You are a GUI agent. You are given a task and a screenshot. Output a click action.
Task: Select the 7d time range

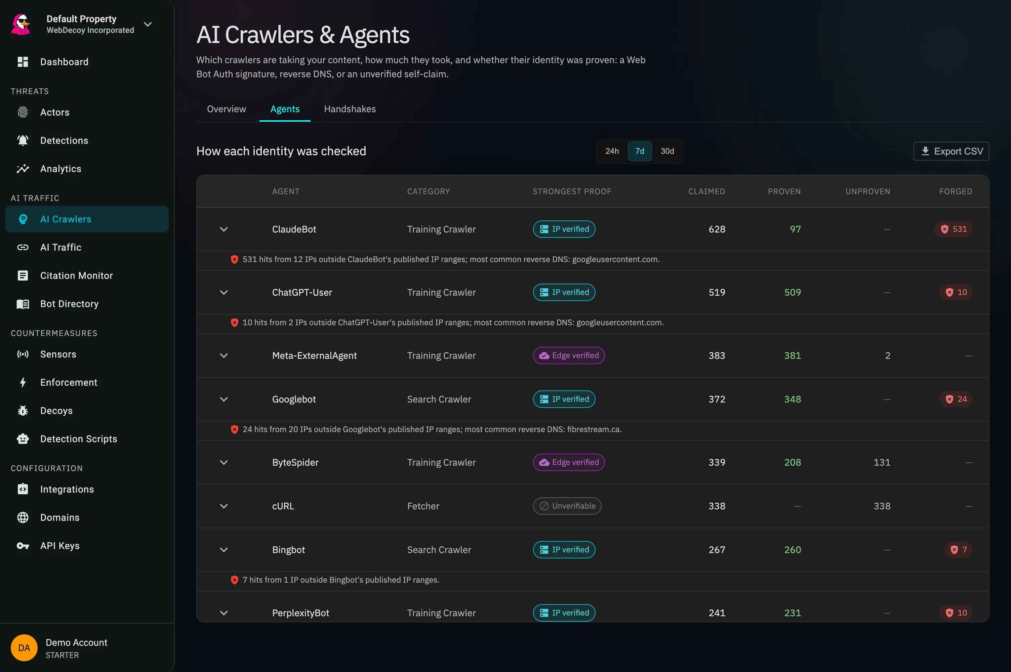[639, 151]
